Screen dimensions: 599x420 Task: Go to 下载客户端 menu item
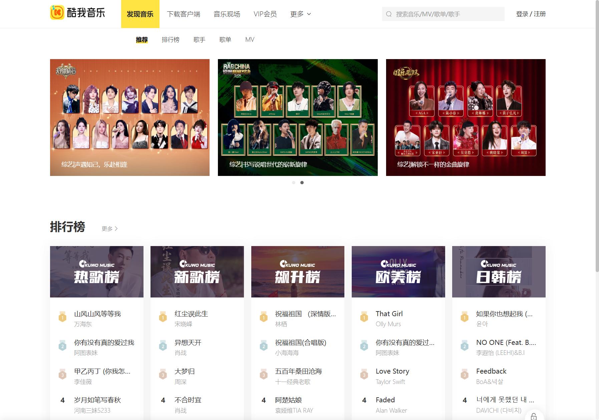[x=184, y=14]
